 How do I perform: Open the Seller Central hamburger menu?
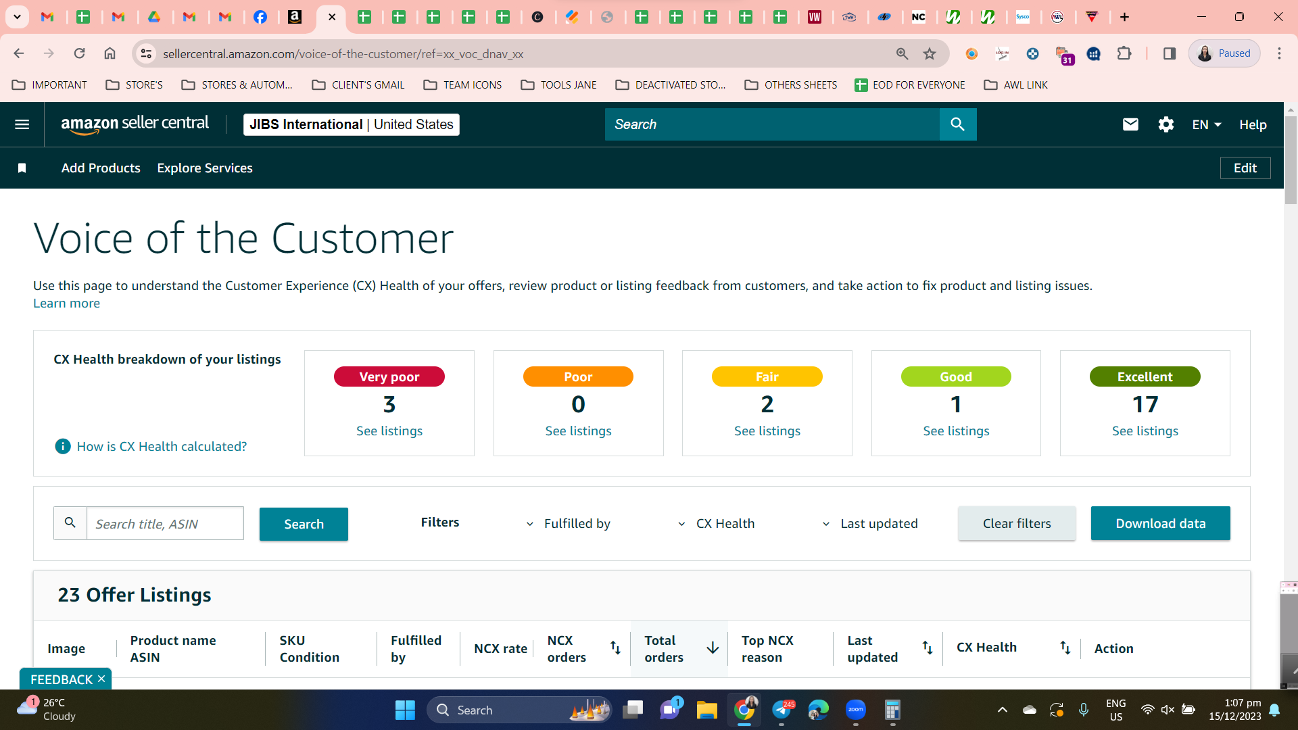[22, 124]
